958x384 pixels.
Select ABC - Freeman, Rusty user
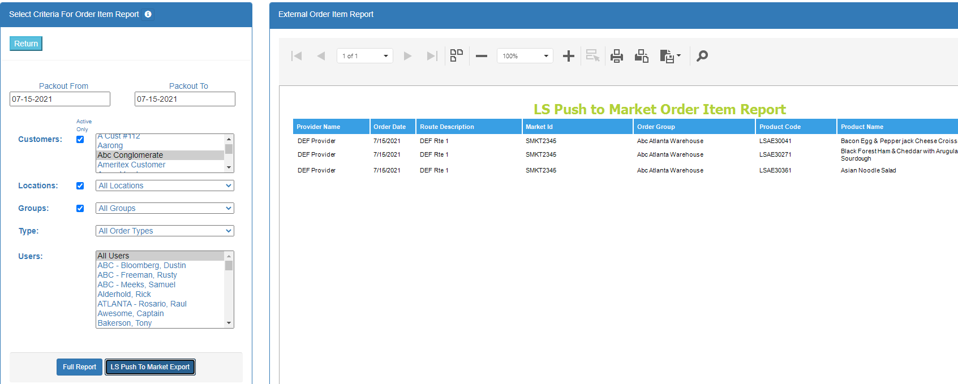[160, 275]
